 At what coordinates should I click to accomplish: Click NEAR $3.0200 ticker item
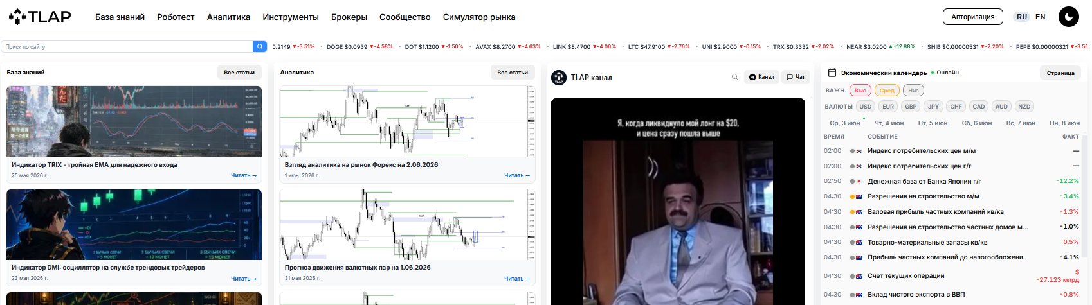880,46
